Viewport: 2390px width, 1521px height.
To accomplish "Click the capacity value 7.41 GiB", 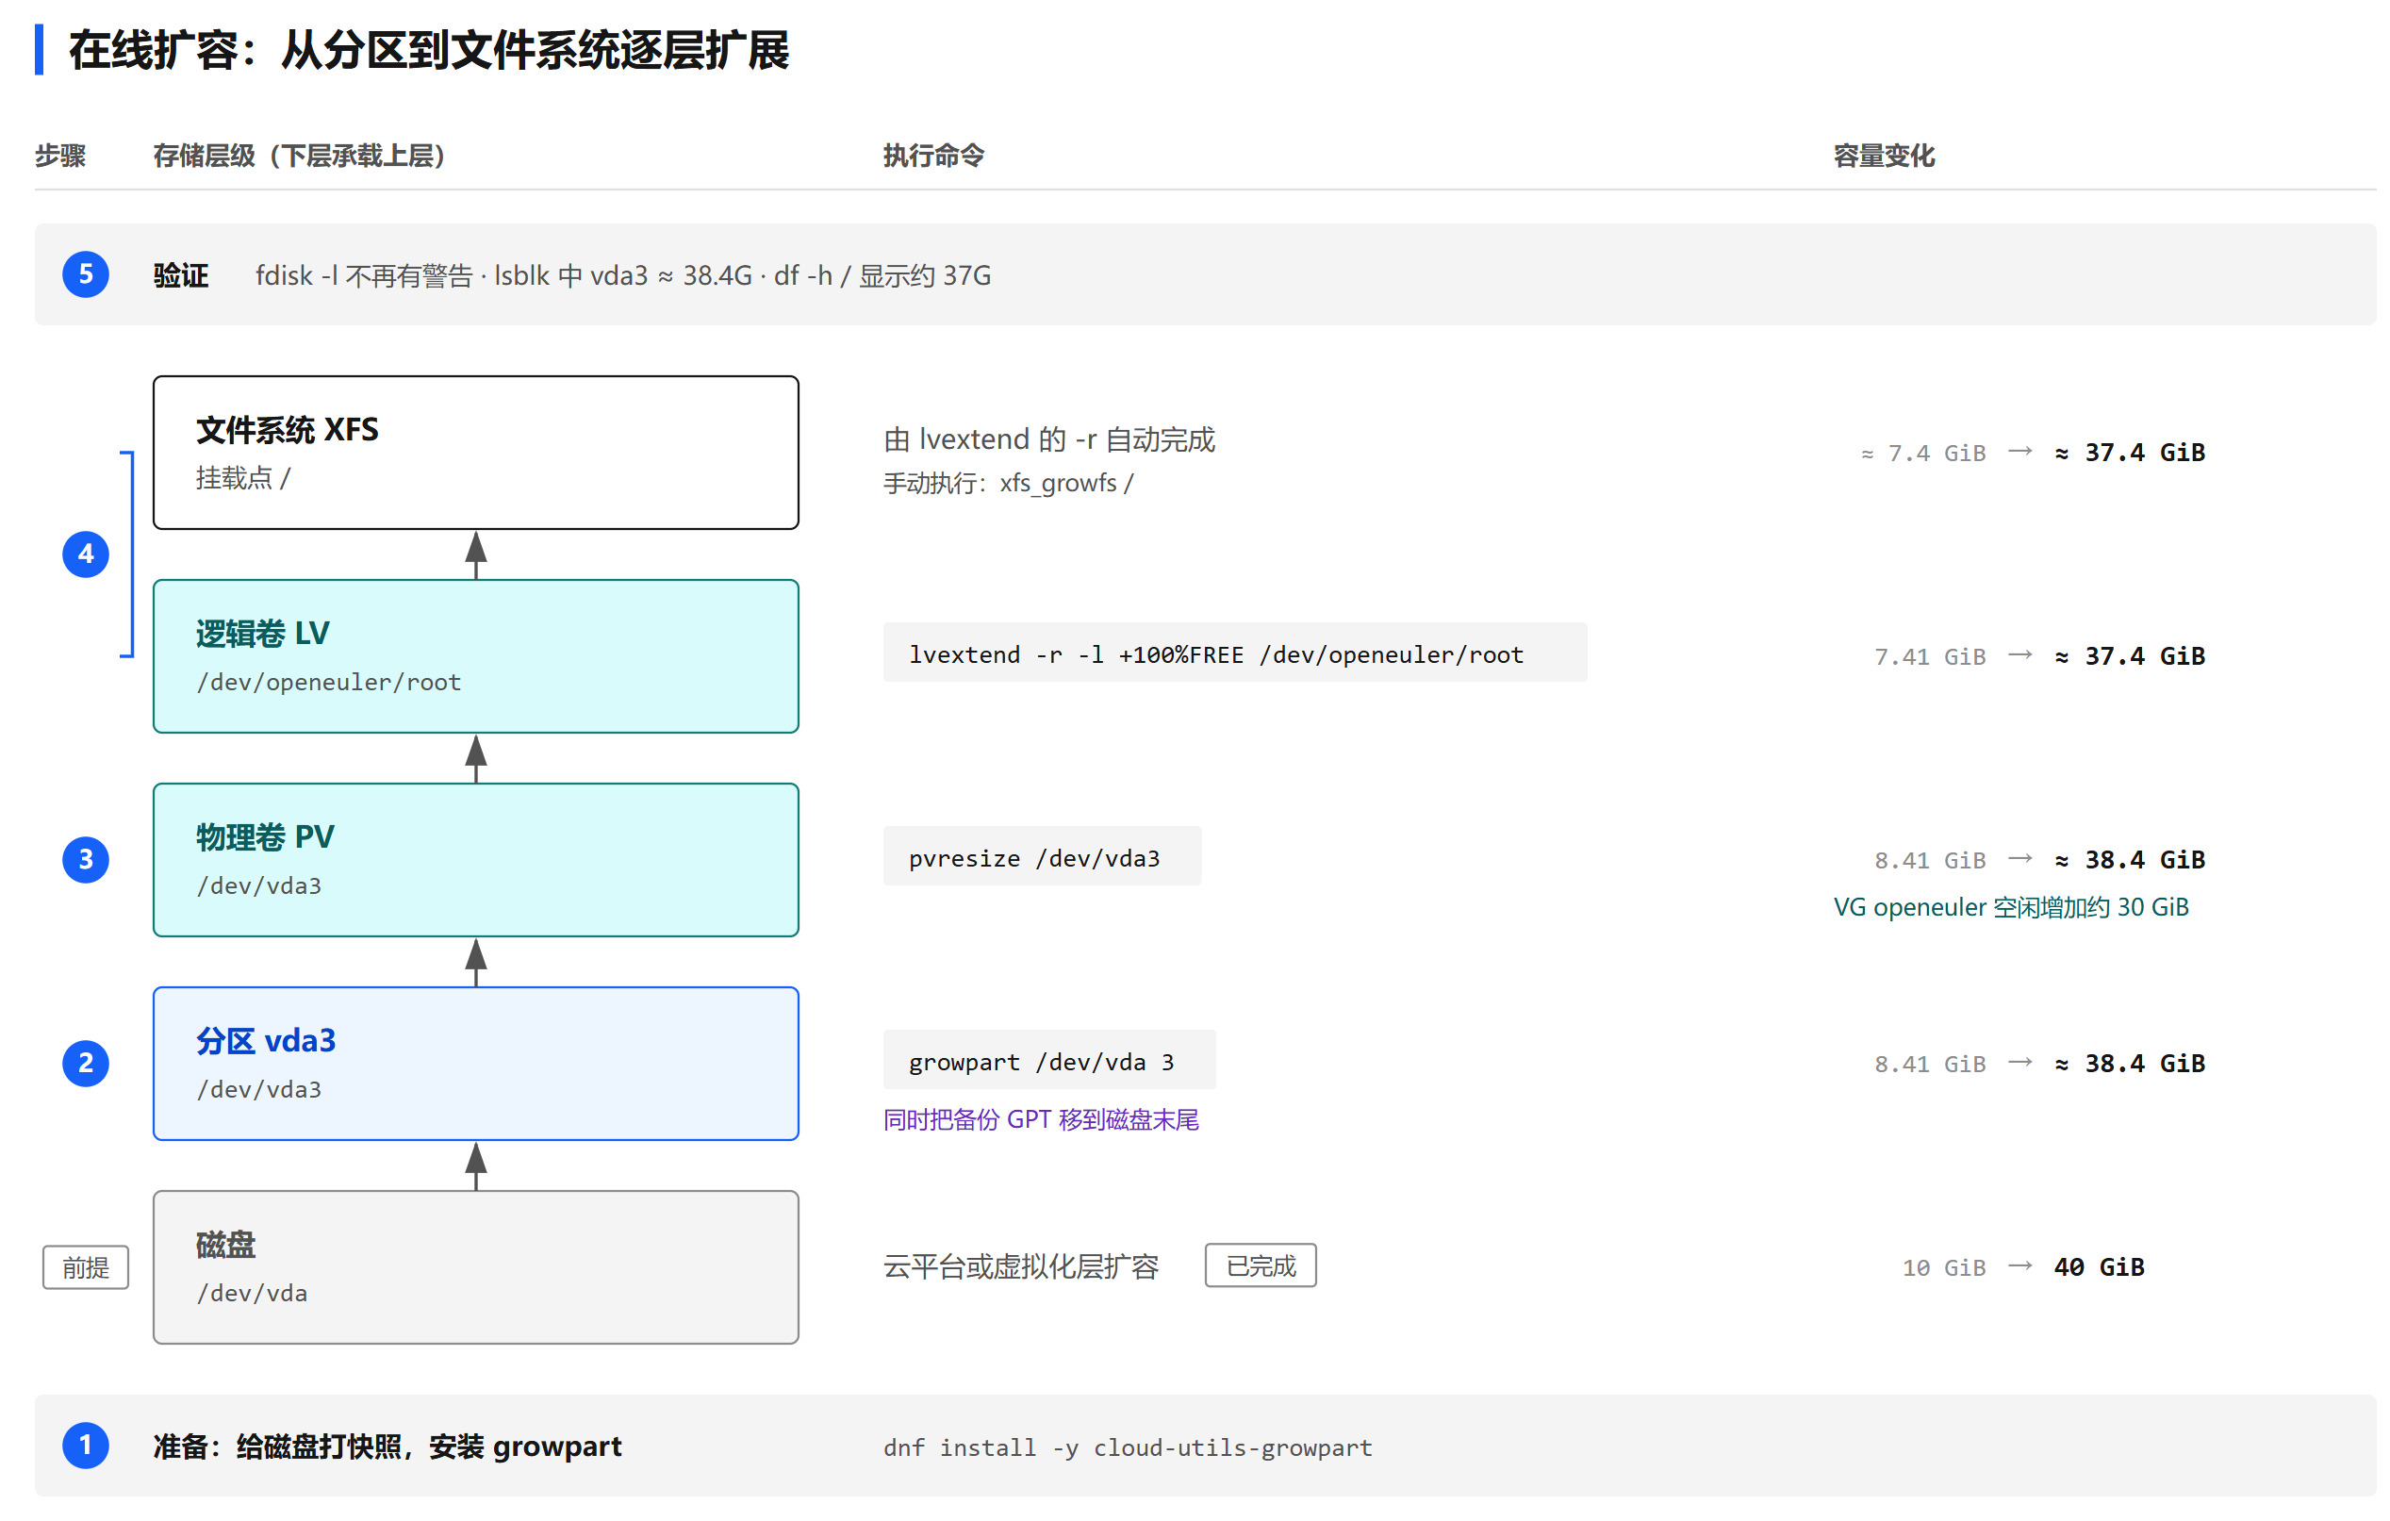I will tap(1930, 656).
